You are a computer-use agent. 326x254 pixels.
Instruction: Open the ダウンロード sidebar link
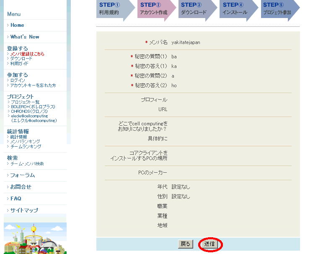tap(21, 59)
